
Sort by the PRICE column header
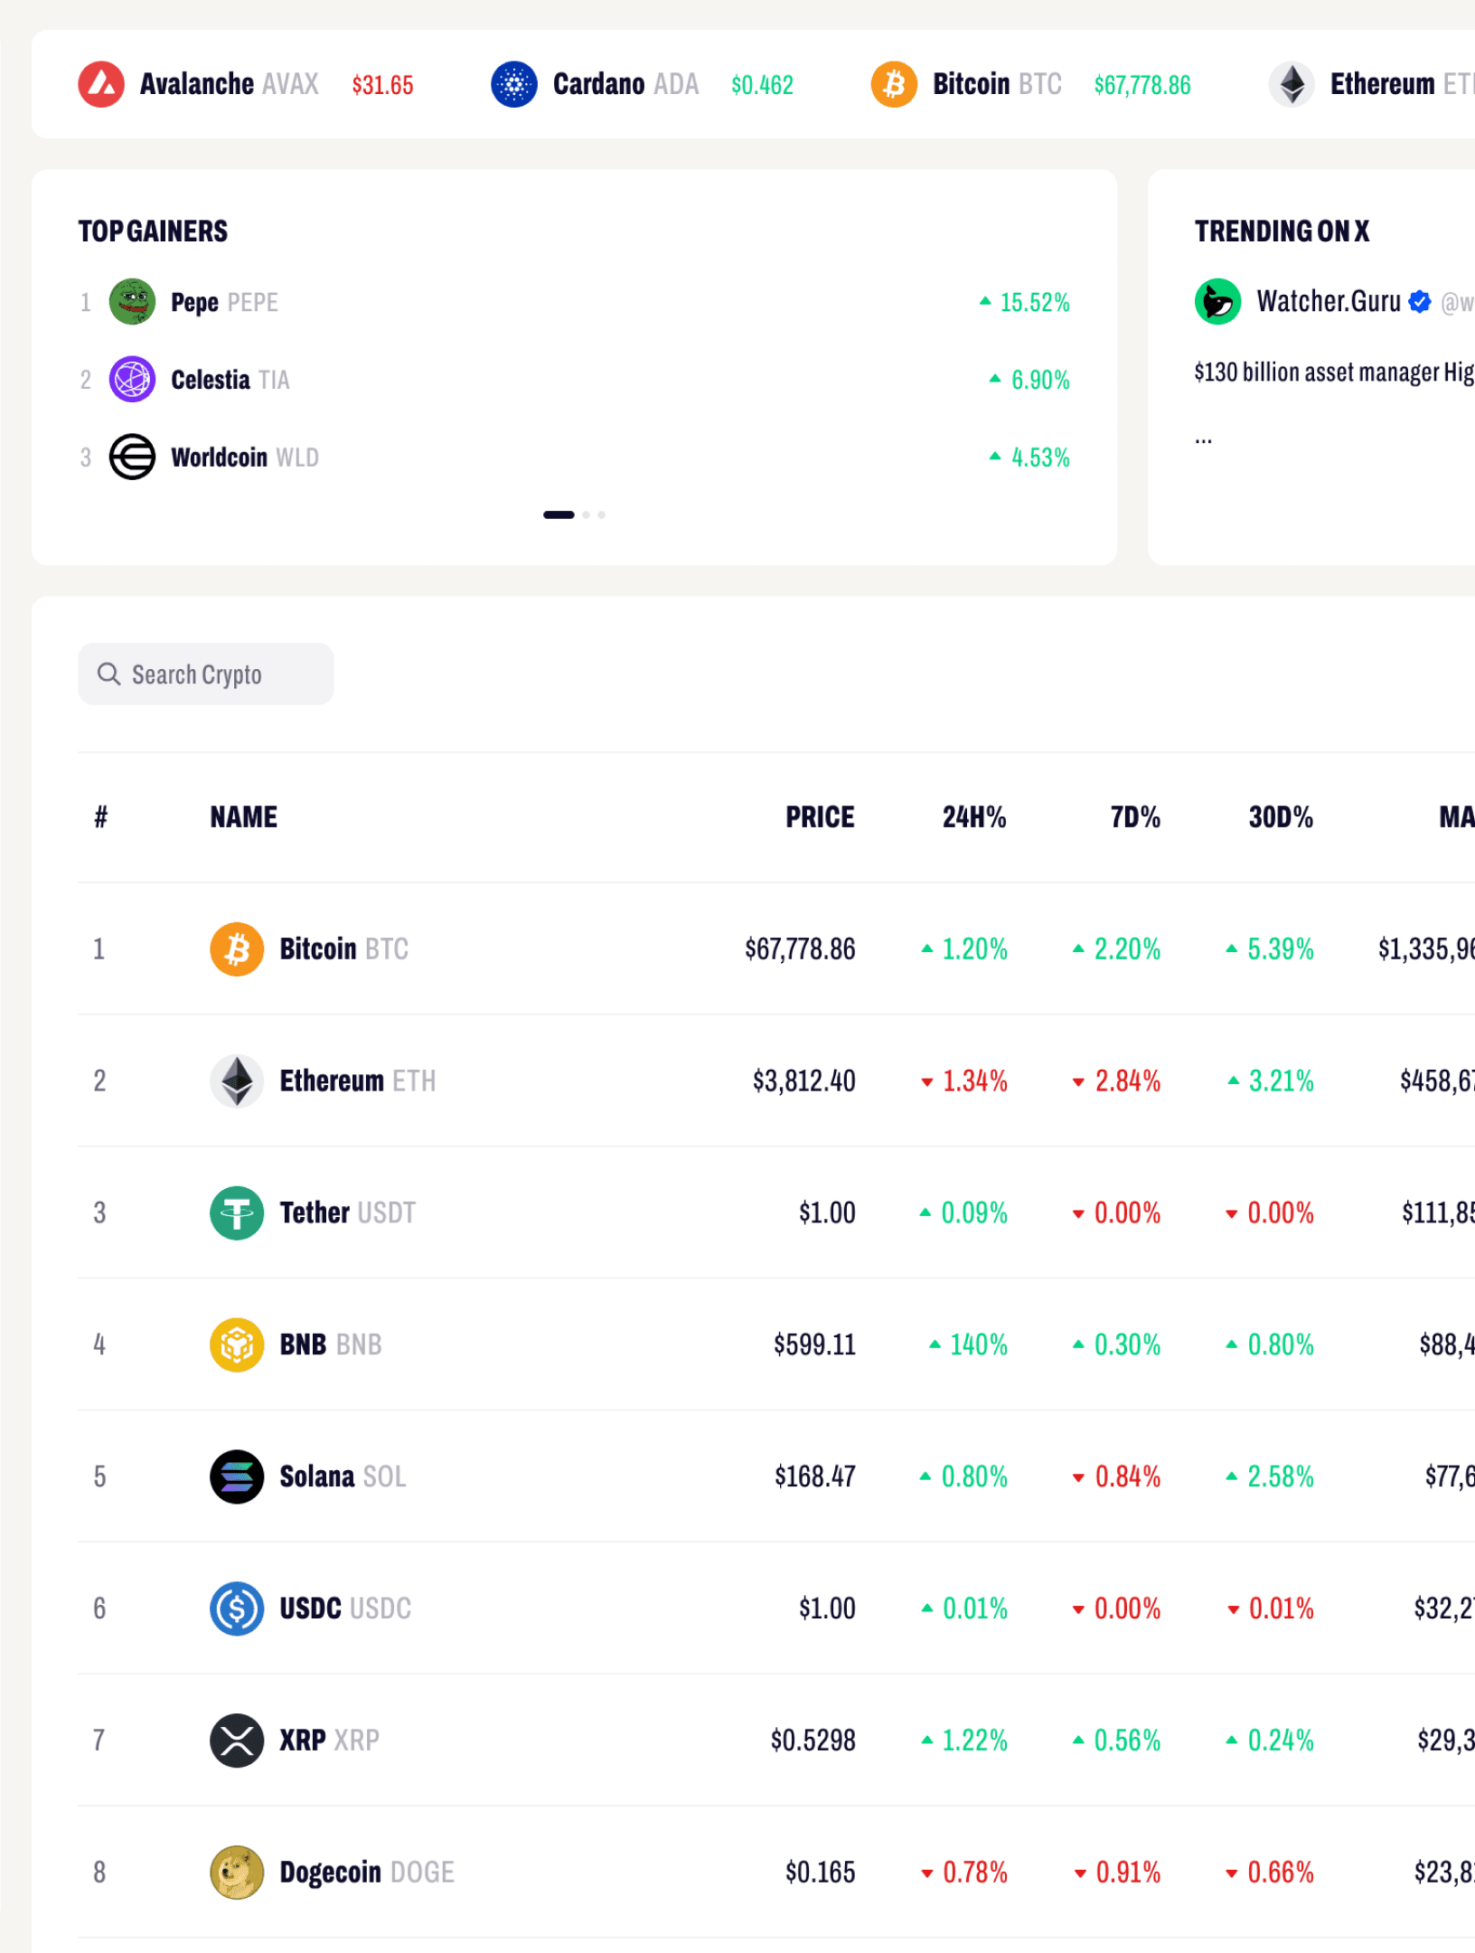pyautogui.click(x=819, y=816)
